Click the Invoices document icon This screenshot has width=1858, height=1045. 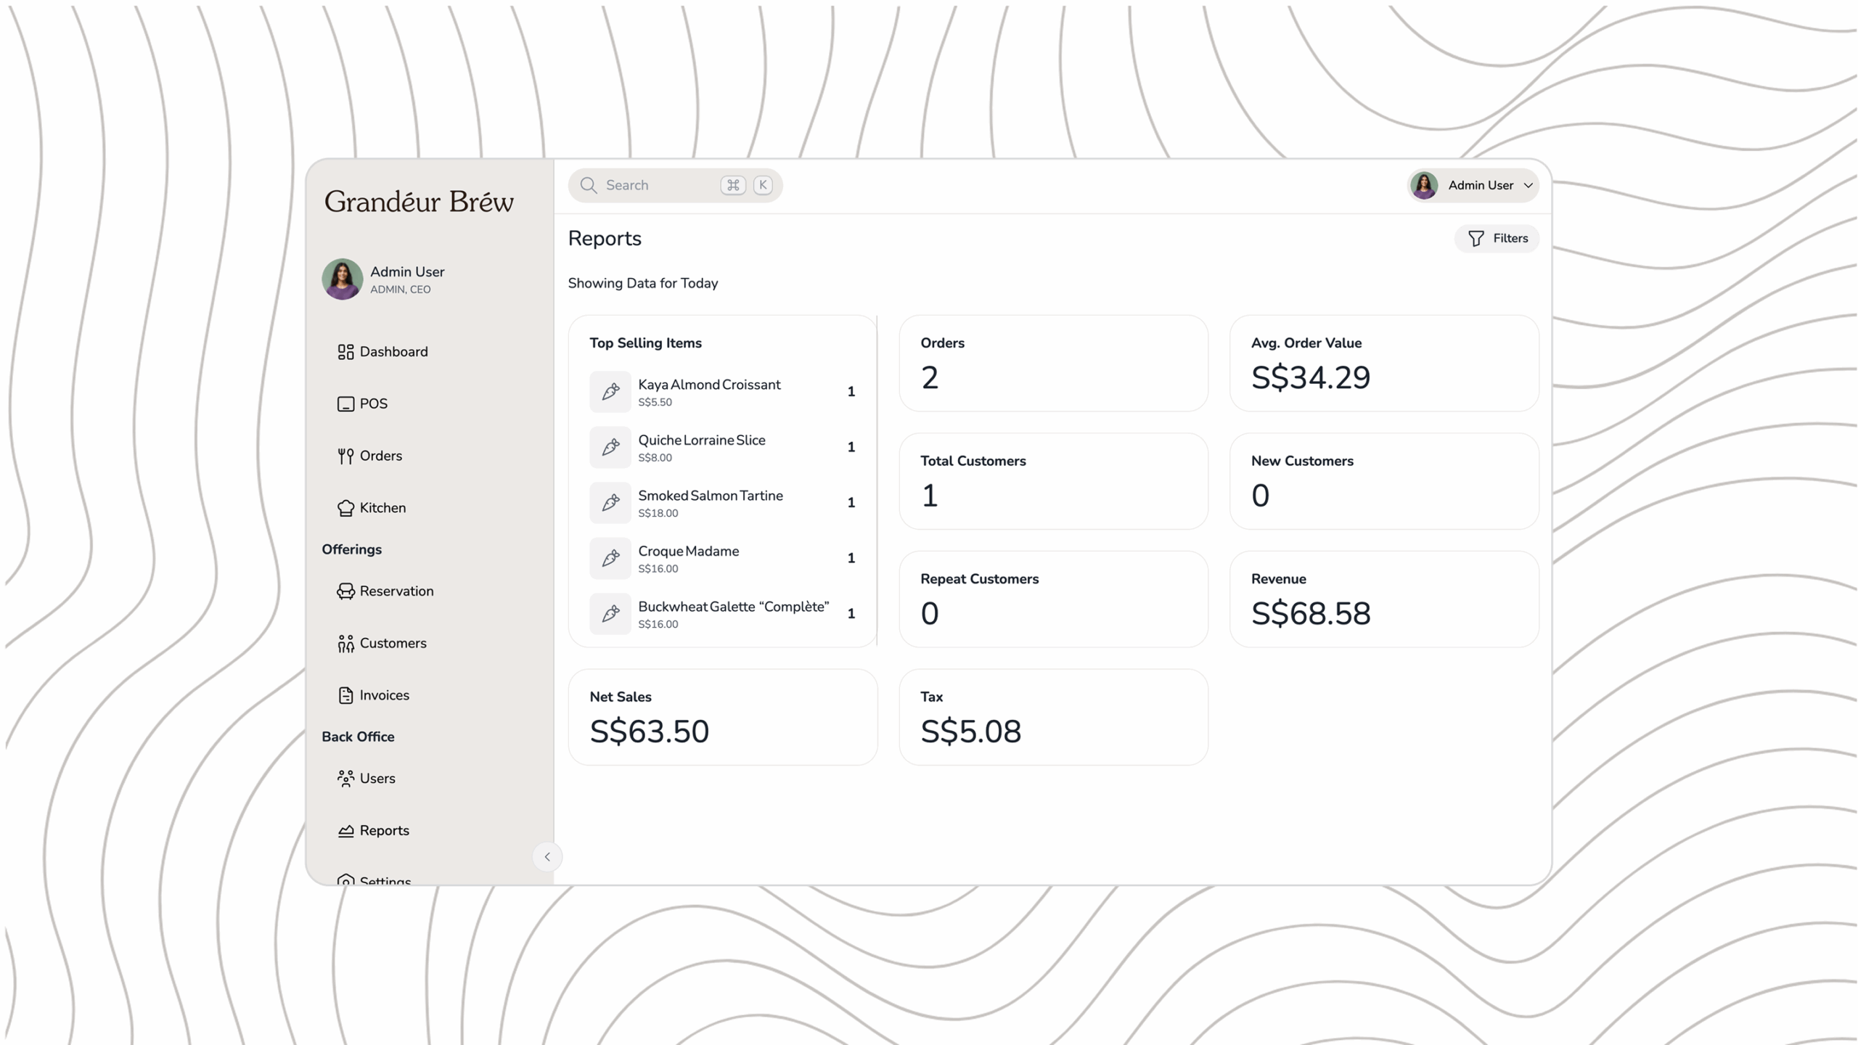345,695
